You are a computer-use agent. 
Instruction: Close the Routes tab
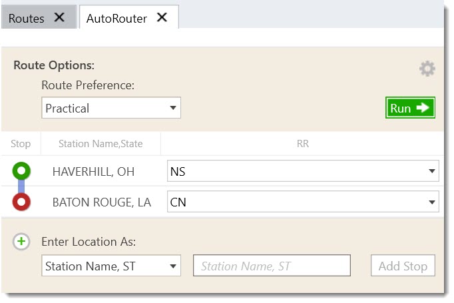pos(59,18)
